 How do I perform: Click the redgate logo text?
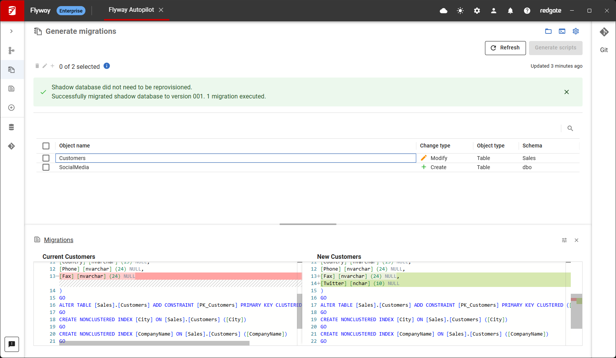tap(551, 11)
